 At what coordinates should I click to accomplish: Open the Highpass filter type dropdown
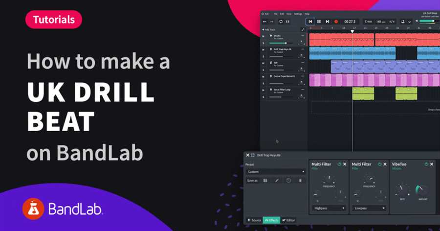click(x=329, y=208)
